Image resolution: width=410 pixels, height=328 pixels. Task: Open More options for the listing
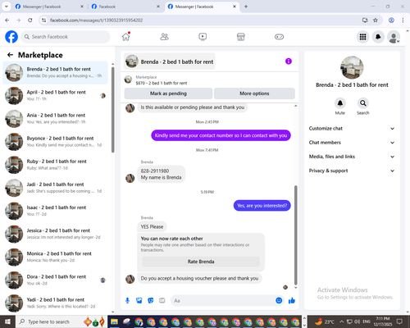(x=254, y=93)
